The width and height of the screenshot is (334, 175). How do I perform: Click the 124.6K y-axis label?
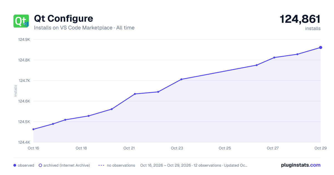[24, 101]
